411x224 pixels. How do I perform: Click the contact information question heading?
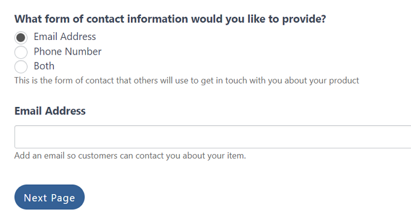tap(170, 19)
